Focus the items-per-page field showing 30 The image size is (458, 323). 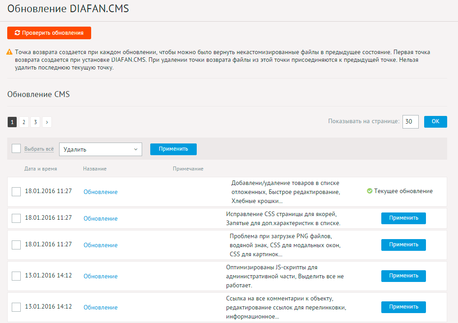tap(410, 121)
